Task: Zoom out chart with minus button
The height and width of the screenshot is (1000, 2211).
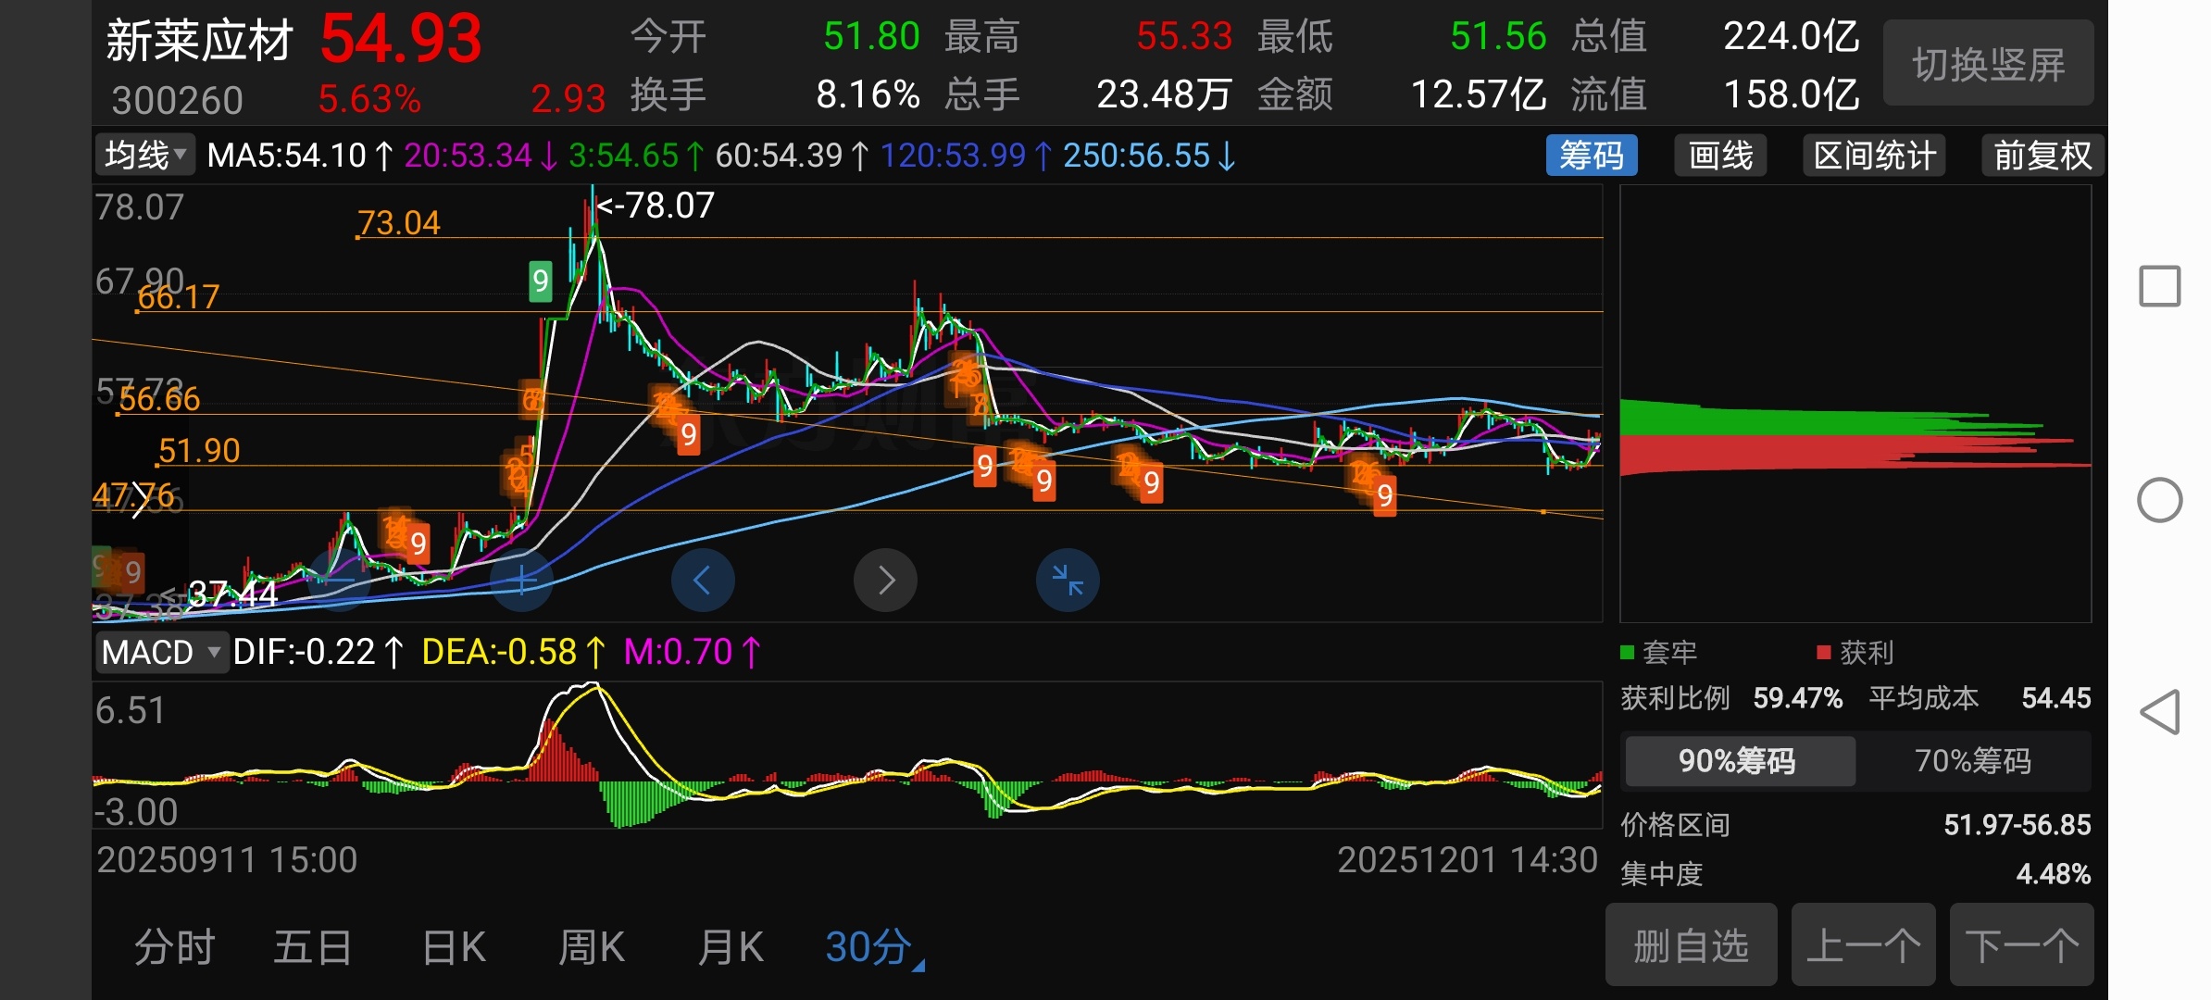Action: (x=340, y=581)
